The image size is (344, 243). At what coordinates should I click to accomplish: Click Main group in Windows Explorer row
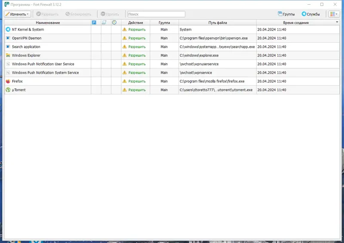(x=164, y=55)
